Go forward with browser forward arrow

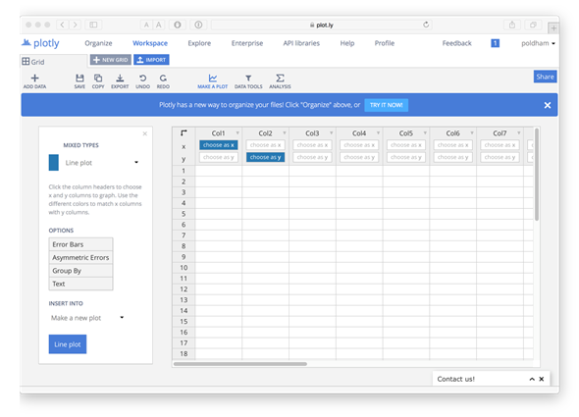point(76,25)
